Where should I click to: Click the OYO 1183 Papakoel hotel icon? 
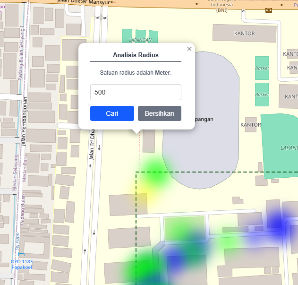coord(22,254)
